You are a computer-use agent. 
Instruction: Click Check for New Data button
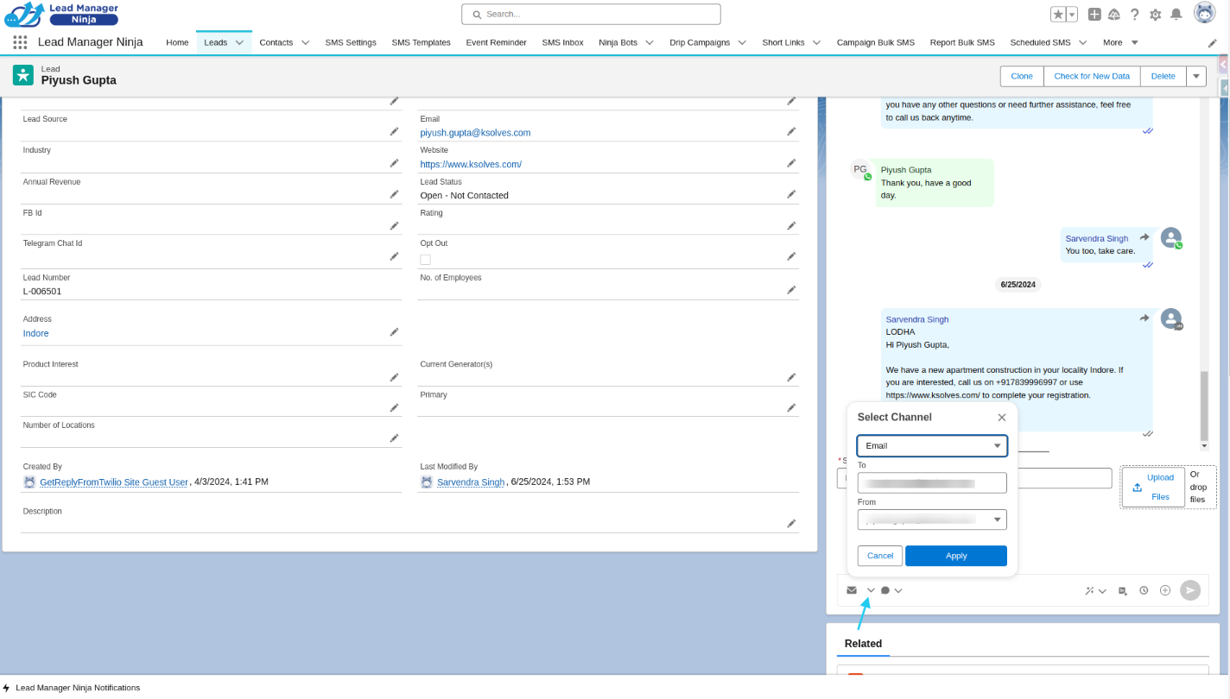coord(1092,76)
